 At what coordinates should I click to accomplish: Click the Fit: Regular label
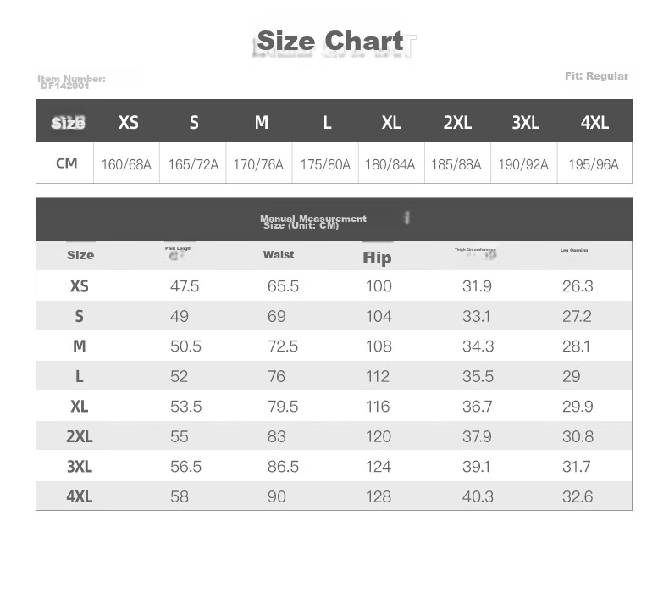click(596, 76)
